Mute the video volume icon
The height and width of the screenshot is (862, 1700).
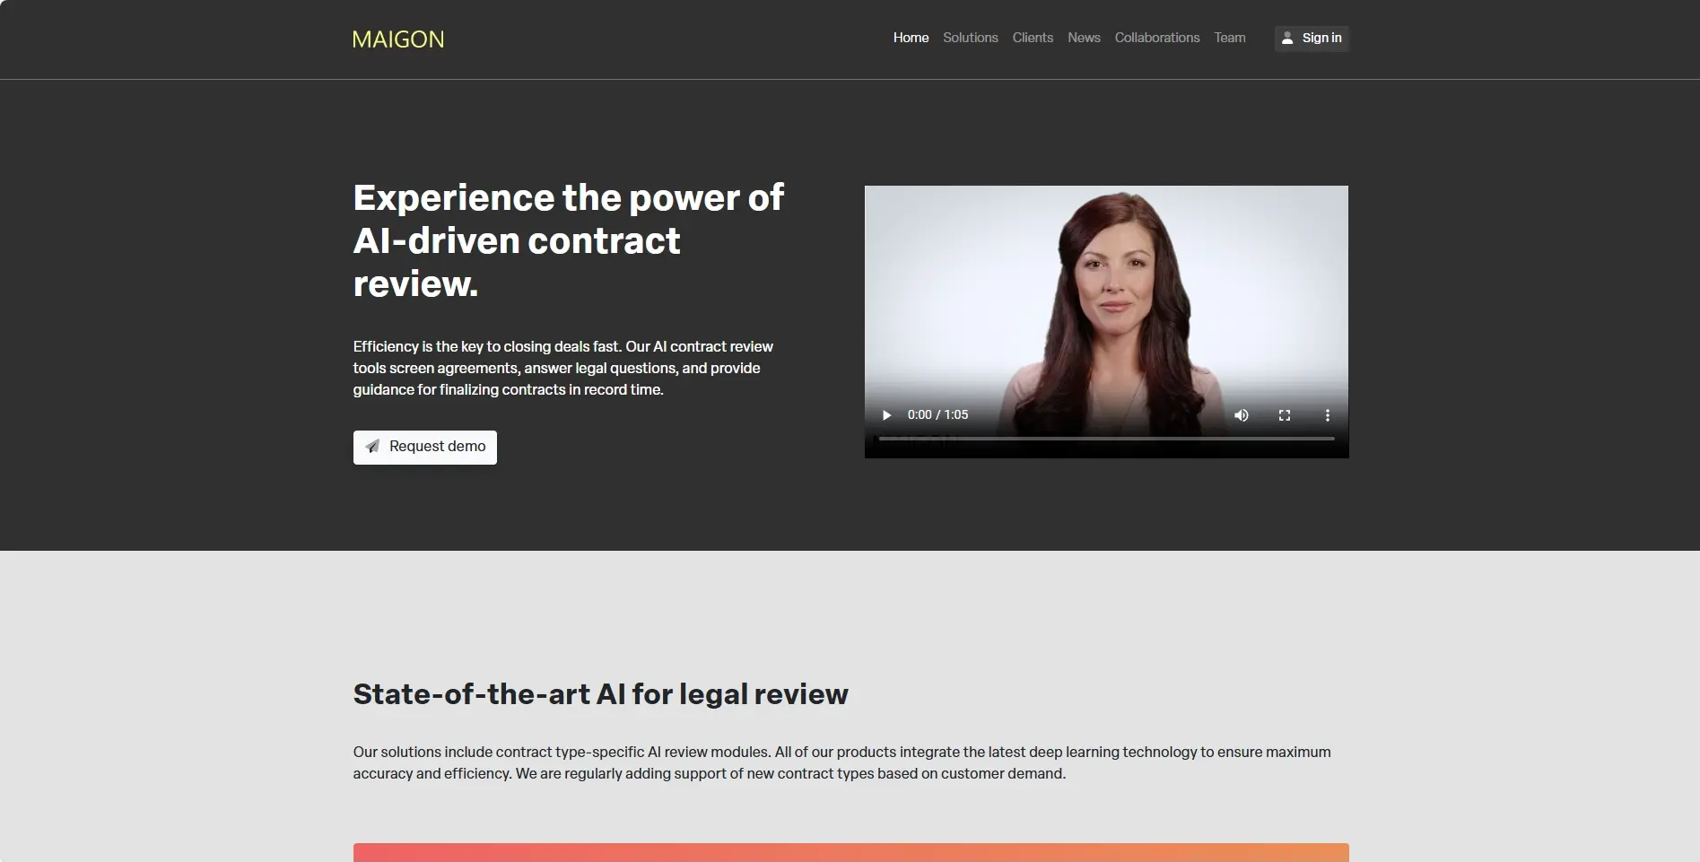pyautogui.click(x=1242, y=415)
